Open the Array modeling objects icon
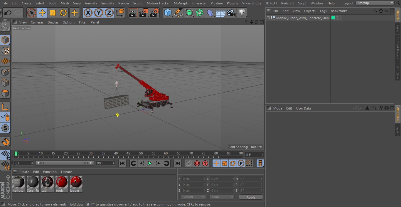Image resolution: width=401 pixels, height=207 pixels. coord(200,13)
